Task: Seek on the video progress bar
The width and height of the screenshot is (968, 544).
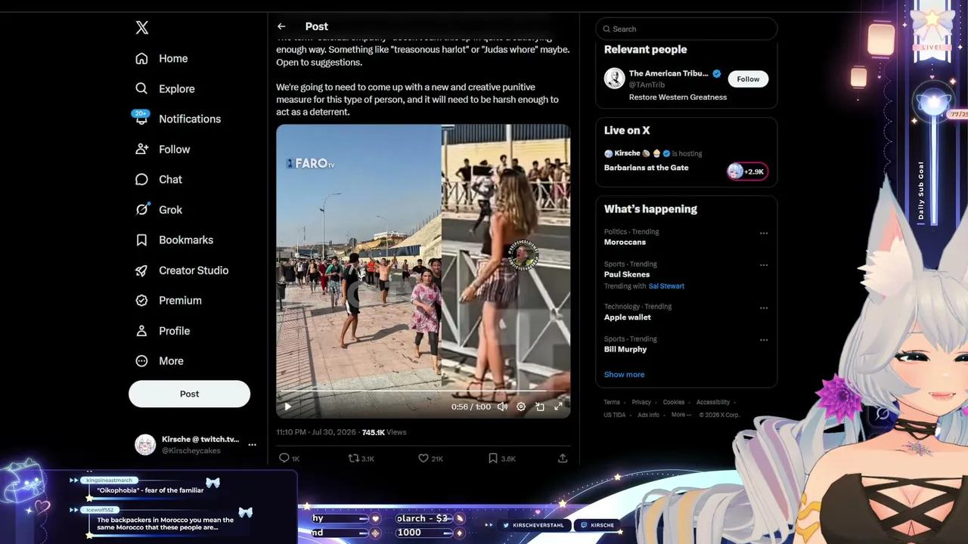Action: [x=423, y=391]
